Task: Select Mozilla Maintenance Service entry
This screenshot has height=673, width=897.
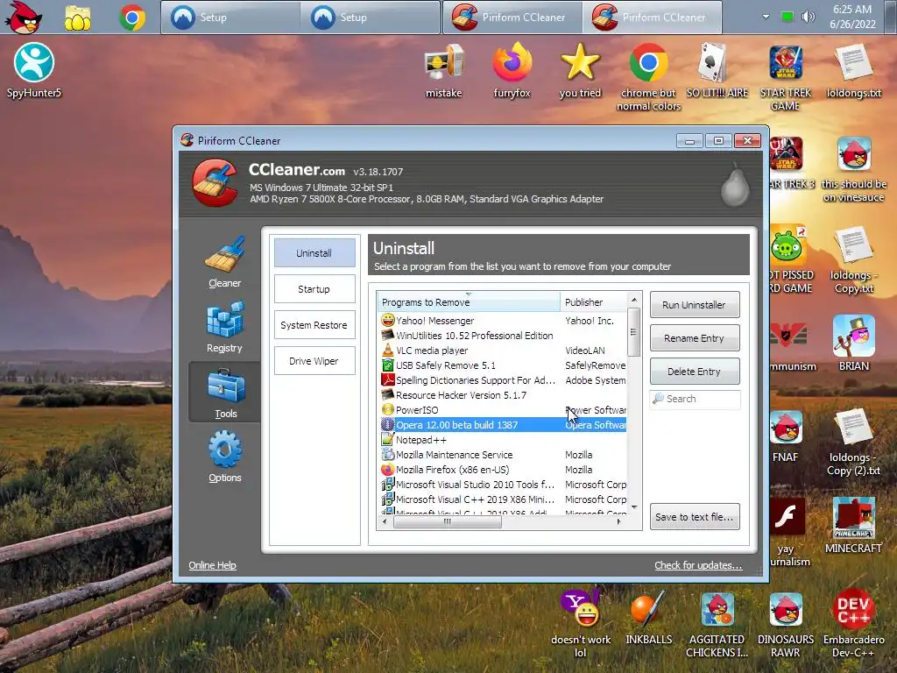Action: [502, 455]
